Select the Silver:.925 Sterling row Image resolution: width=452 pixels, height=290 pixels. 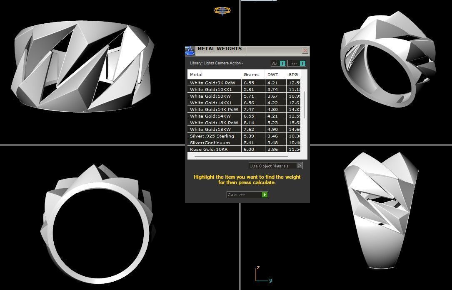click(x=244, y=136)
